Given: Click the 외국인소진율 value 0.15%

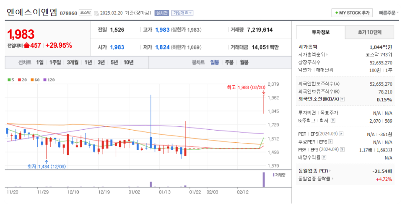Looking at the screenshot, I should point(384,100).
